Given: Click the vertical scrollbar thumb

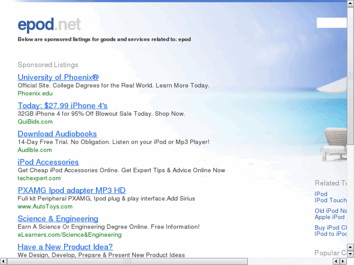Looking at the screenshot, I should (x=351, y=76).
